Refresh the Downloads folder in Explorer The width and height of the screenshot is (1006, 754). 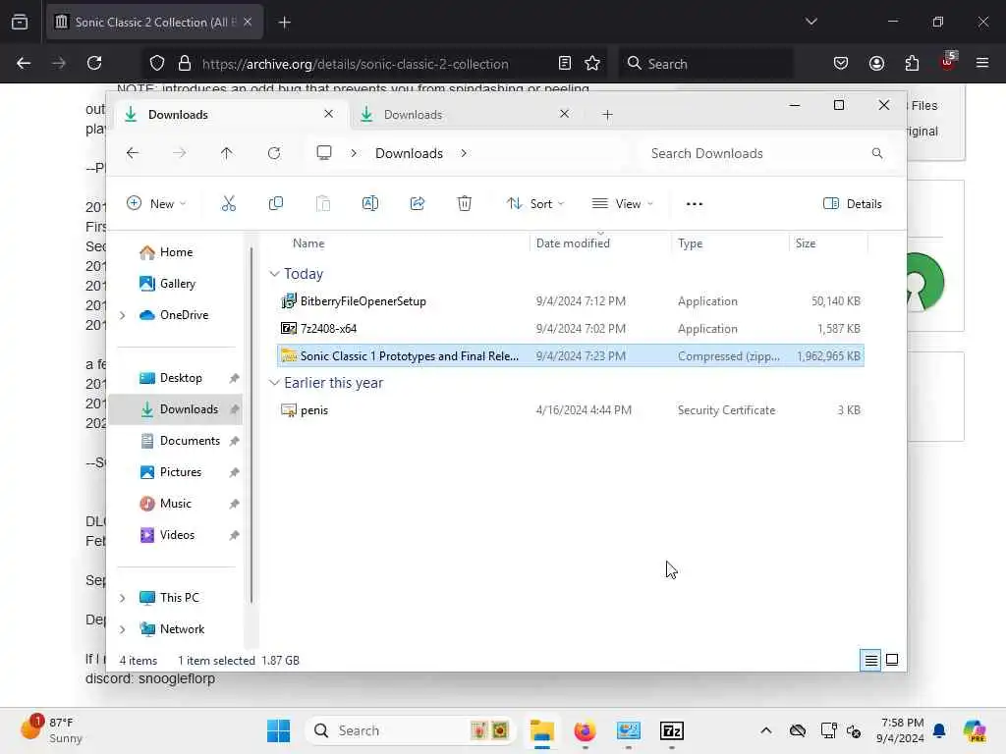274,153
